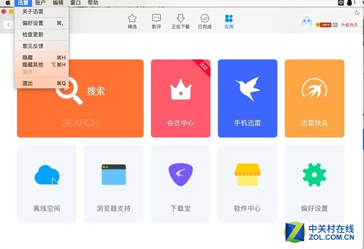Click the red close window button
The width and height of the screenshot is (364, 249).
point(3,11)
